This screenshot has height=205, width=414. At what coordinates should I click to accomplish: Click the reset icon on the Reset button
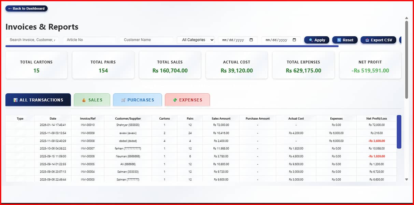(x=340, y=40)
